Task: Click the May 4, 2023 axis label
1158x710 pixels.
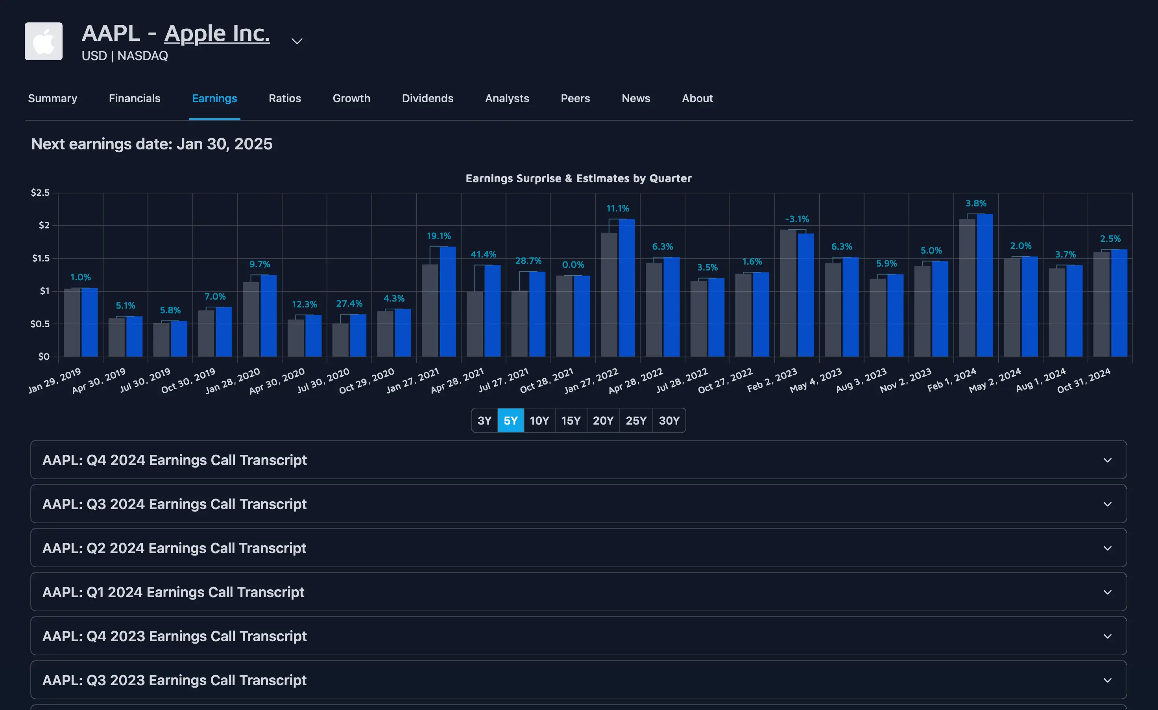Action: point(815,381)
